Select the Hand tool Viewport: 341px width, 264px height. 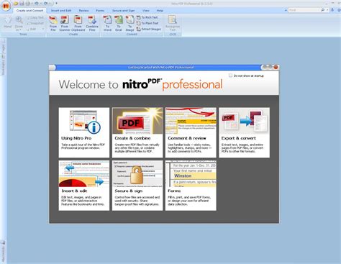8,22
